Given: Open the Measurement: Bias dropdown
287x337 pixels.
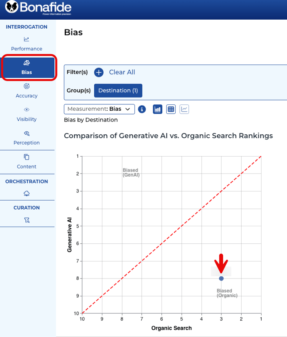Looking at the screenshot, I should (99, 109).
